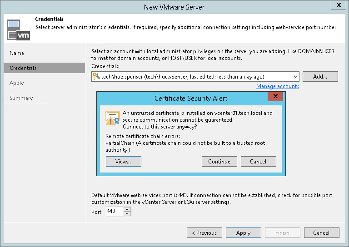Click the Add... credentials button
Screen dimensions: 349x247
(x=320, y=77)
